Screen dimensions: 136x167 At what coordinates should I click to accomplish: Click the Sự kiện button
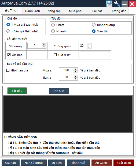click(57, 163)
